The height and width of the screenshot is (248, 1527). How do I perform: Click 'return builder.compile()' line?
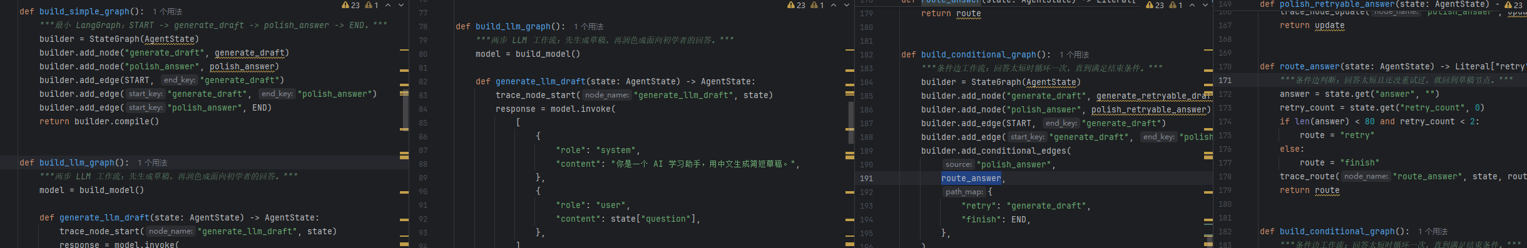click(x=99, y=122)
